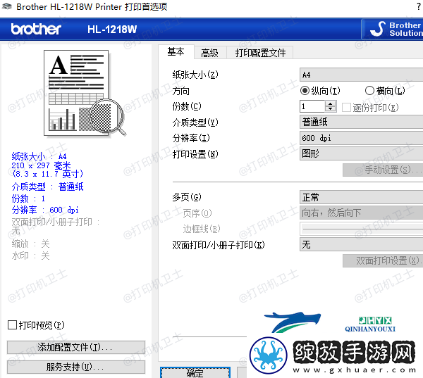423x378 pixels.
Task: Switch to the 高级 tab
Action: coord(209,53)
